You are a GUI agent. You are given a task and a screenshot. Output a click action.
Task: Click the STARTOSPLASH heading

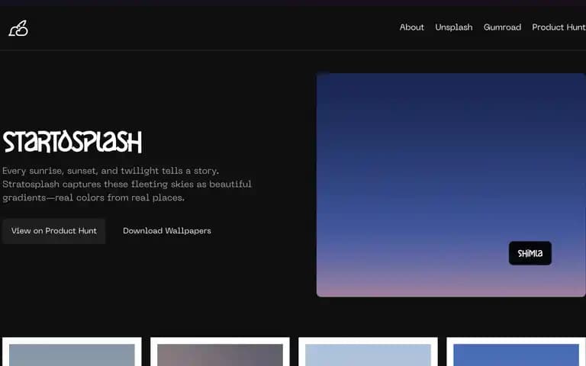[x=72, y=142]
